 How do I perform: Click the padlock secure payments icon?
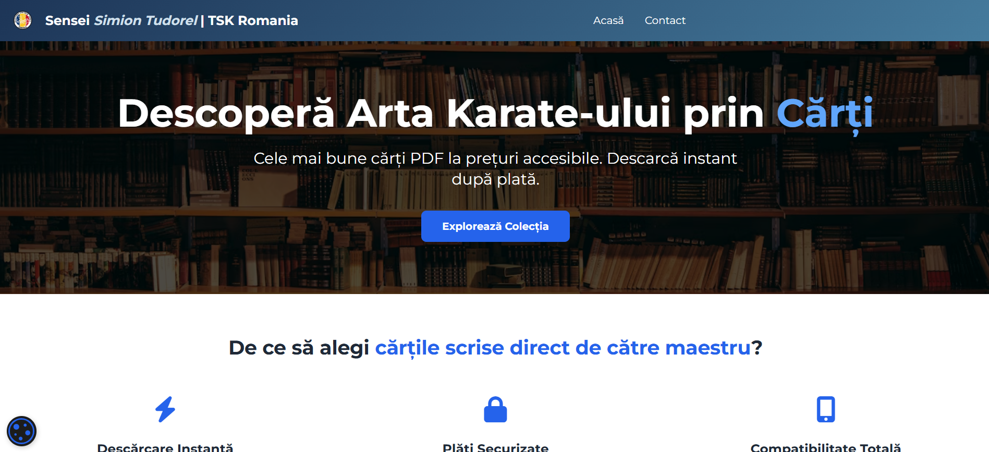point(495,409)
